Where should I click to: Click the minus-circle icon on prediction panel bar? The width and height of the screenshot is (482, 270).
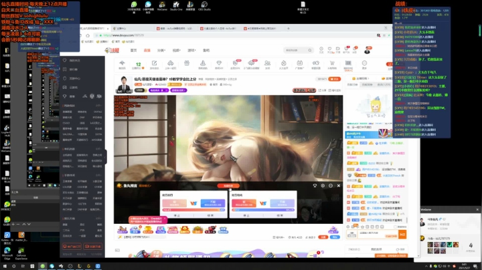(x=331, y=186)
